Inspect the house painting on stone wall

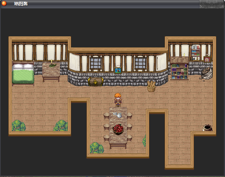118,70
